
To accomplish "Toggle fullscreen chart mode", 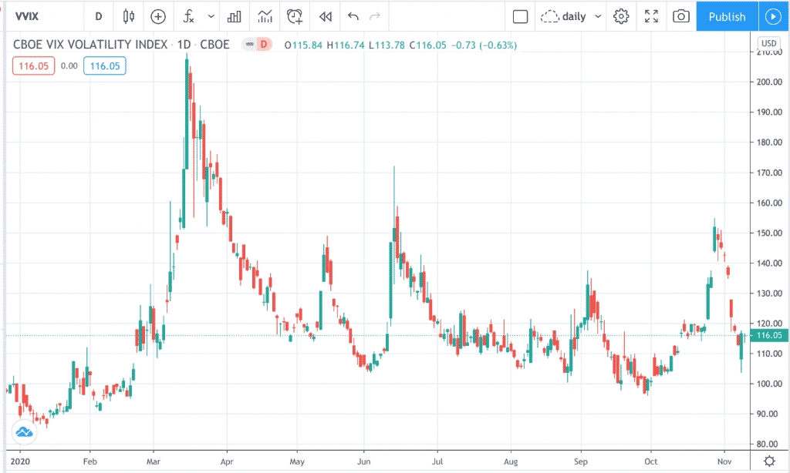I will (651, 16).
